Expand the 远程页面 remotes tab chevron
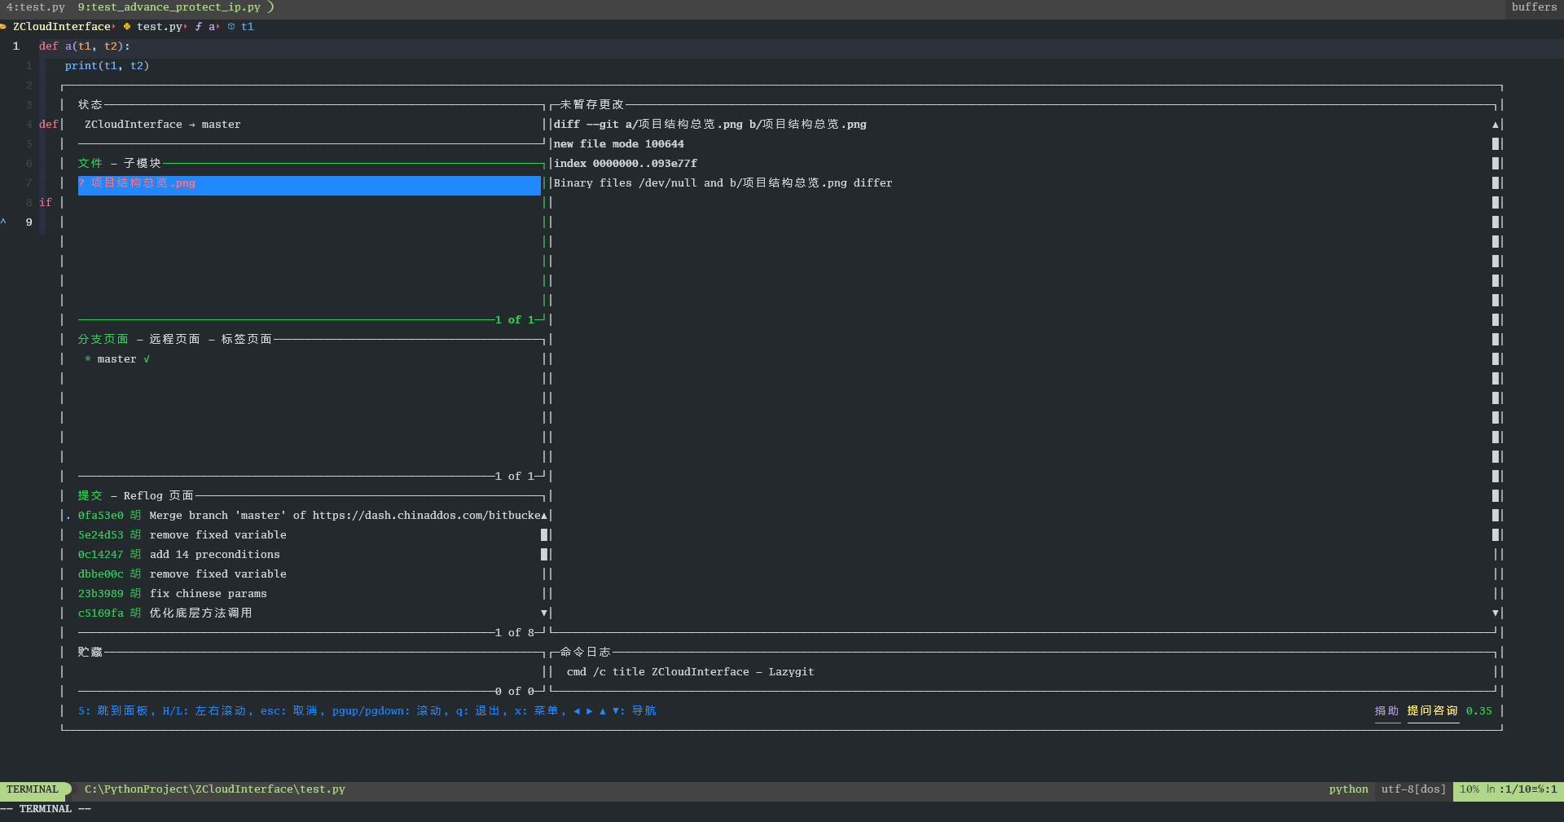Viewport: 1564px width, 822px height. coord(174,339)
